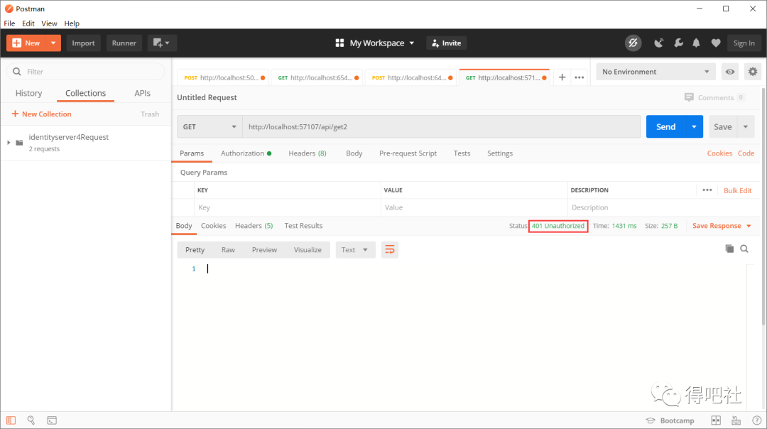Viewport: 767px width, 429px height.
Task: Open the Test Results tab
Action: (303, 225)
